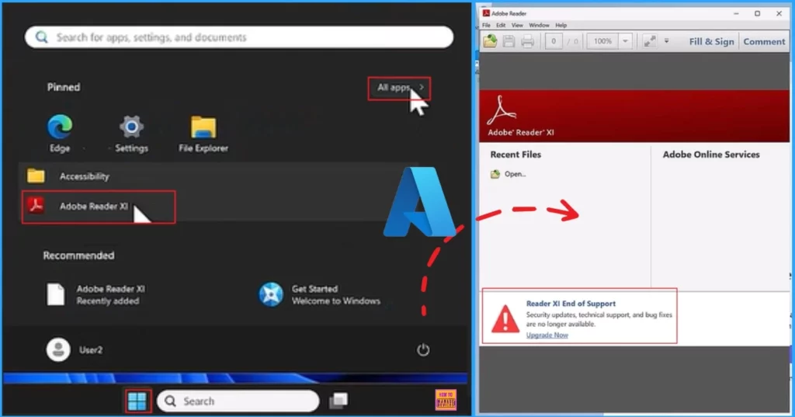Open the pinned Settings gear app
Image resolution: width=795 pixels, height=417 pixels.
coord(131,134)
